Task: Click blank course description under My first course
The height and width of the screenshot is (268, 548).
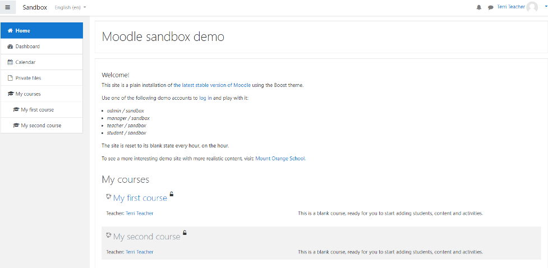Action: [390, 213]
